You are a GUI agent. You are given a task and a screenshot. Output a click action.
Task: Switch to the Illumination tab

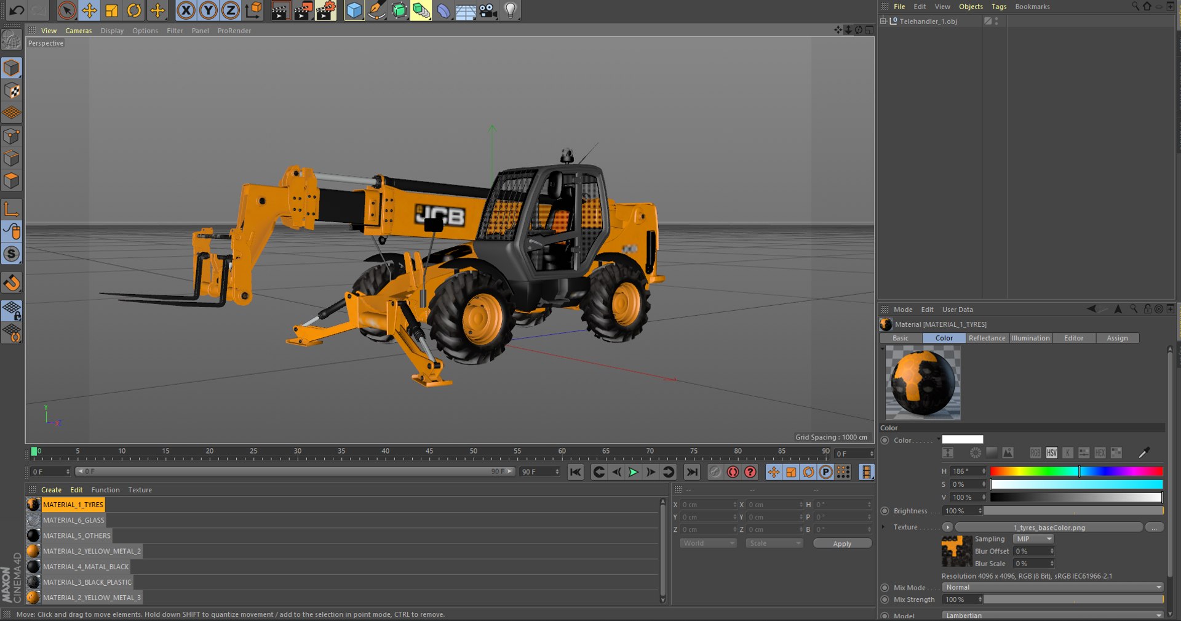coord(1030,339)
